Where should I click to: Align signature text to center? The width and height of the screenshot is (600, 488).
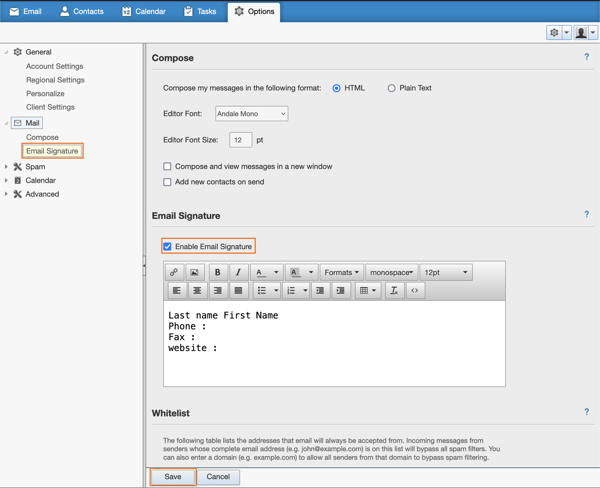pos(198,290)
